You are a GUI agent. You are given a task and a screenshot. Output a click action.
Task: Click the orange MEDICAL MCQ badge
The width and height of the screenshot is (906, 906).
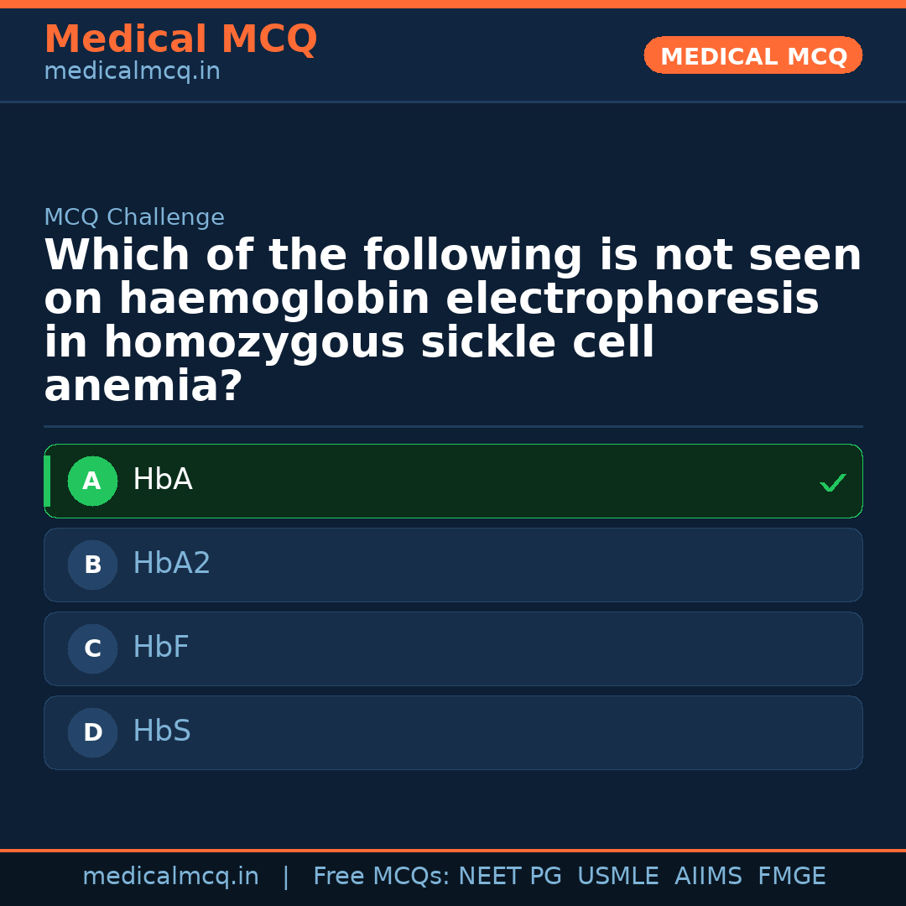point(753,56)
